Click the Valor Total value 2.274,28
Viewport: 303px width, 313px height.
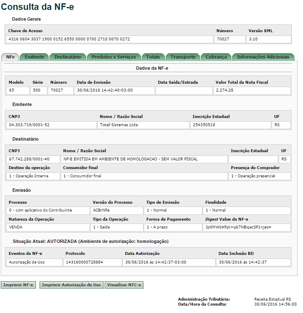[252, 90]
